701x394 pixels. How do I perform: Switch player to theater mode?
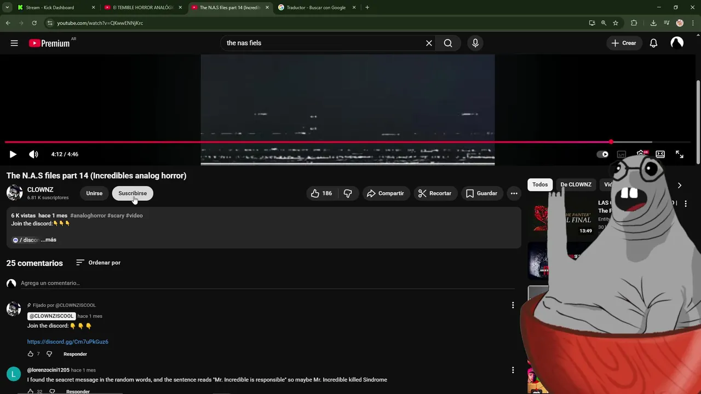pos(660,154)
